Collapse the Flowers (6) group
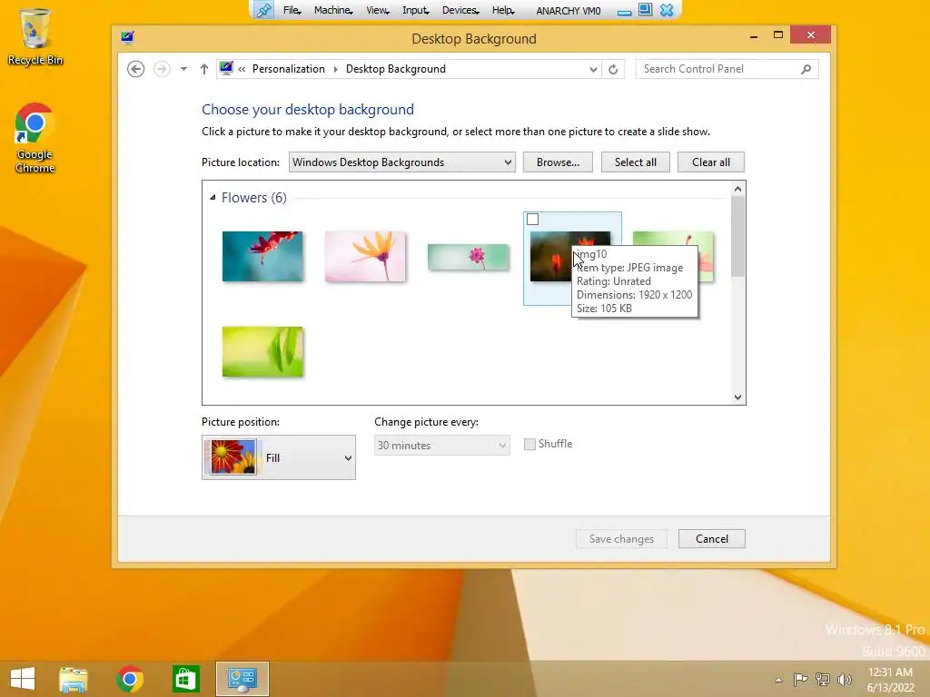Screen dimensions: 930x697 click(x=213, y=197)
